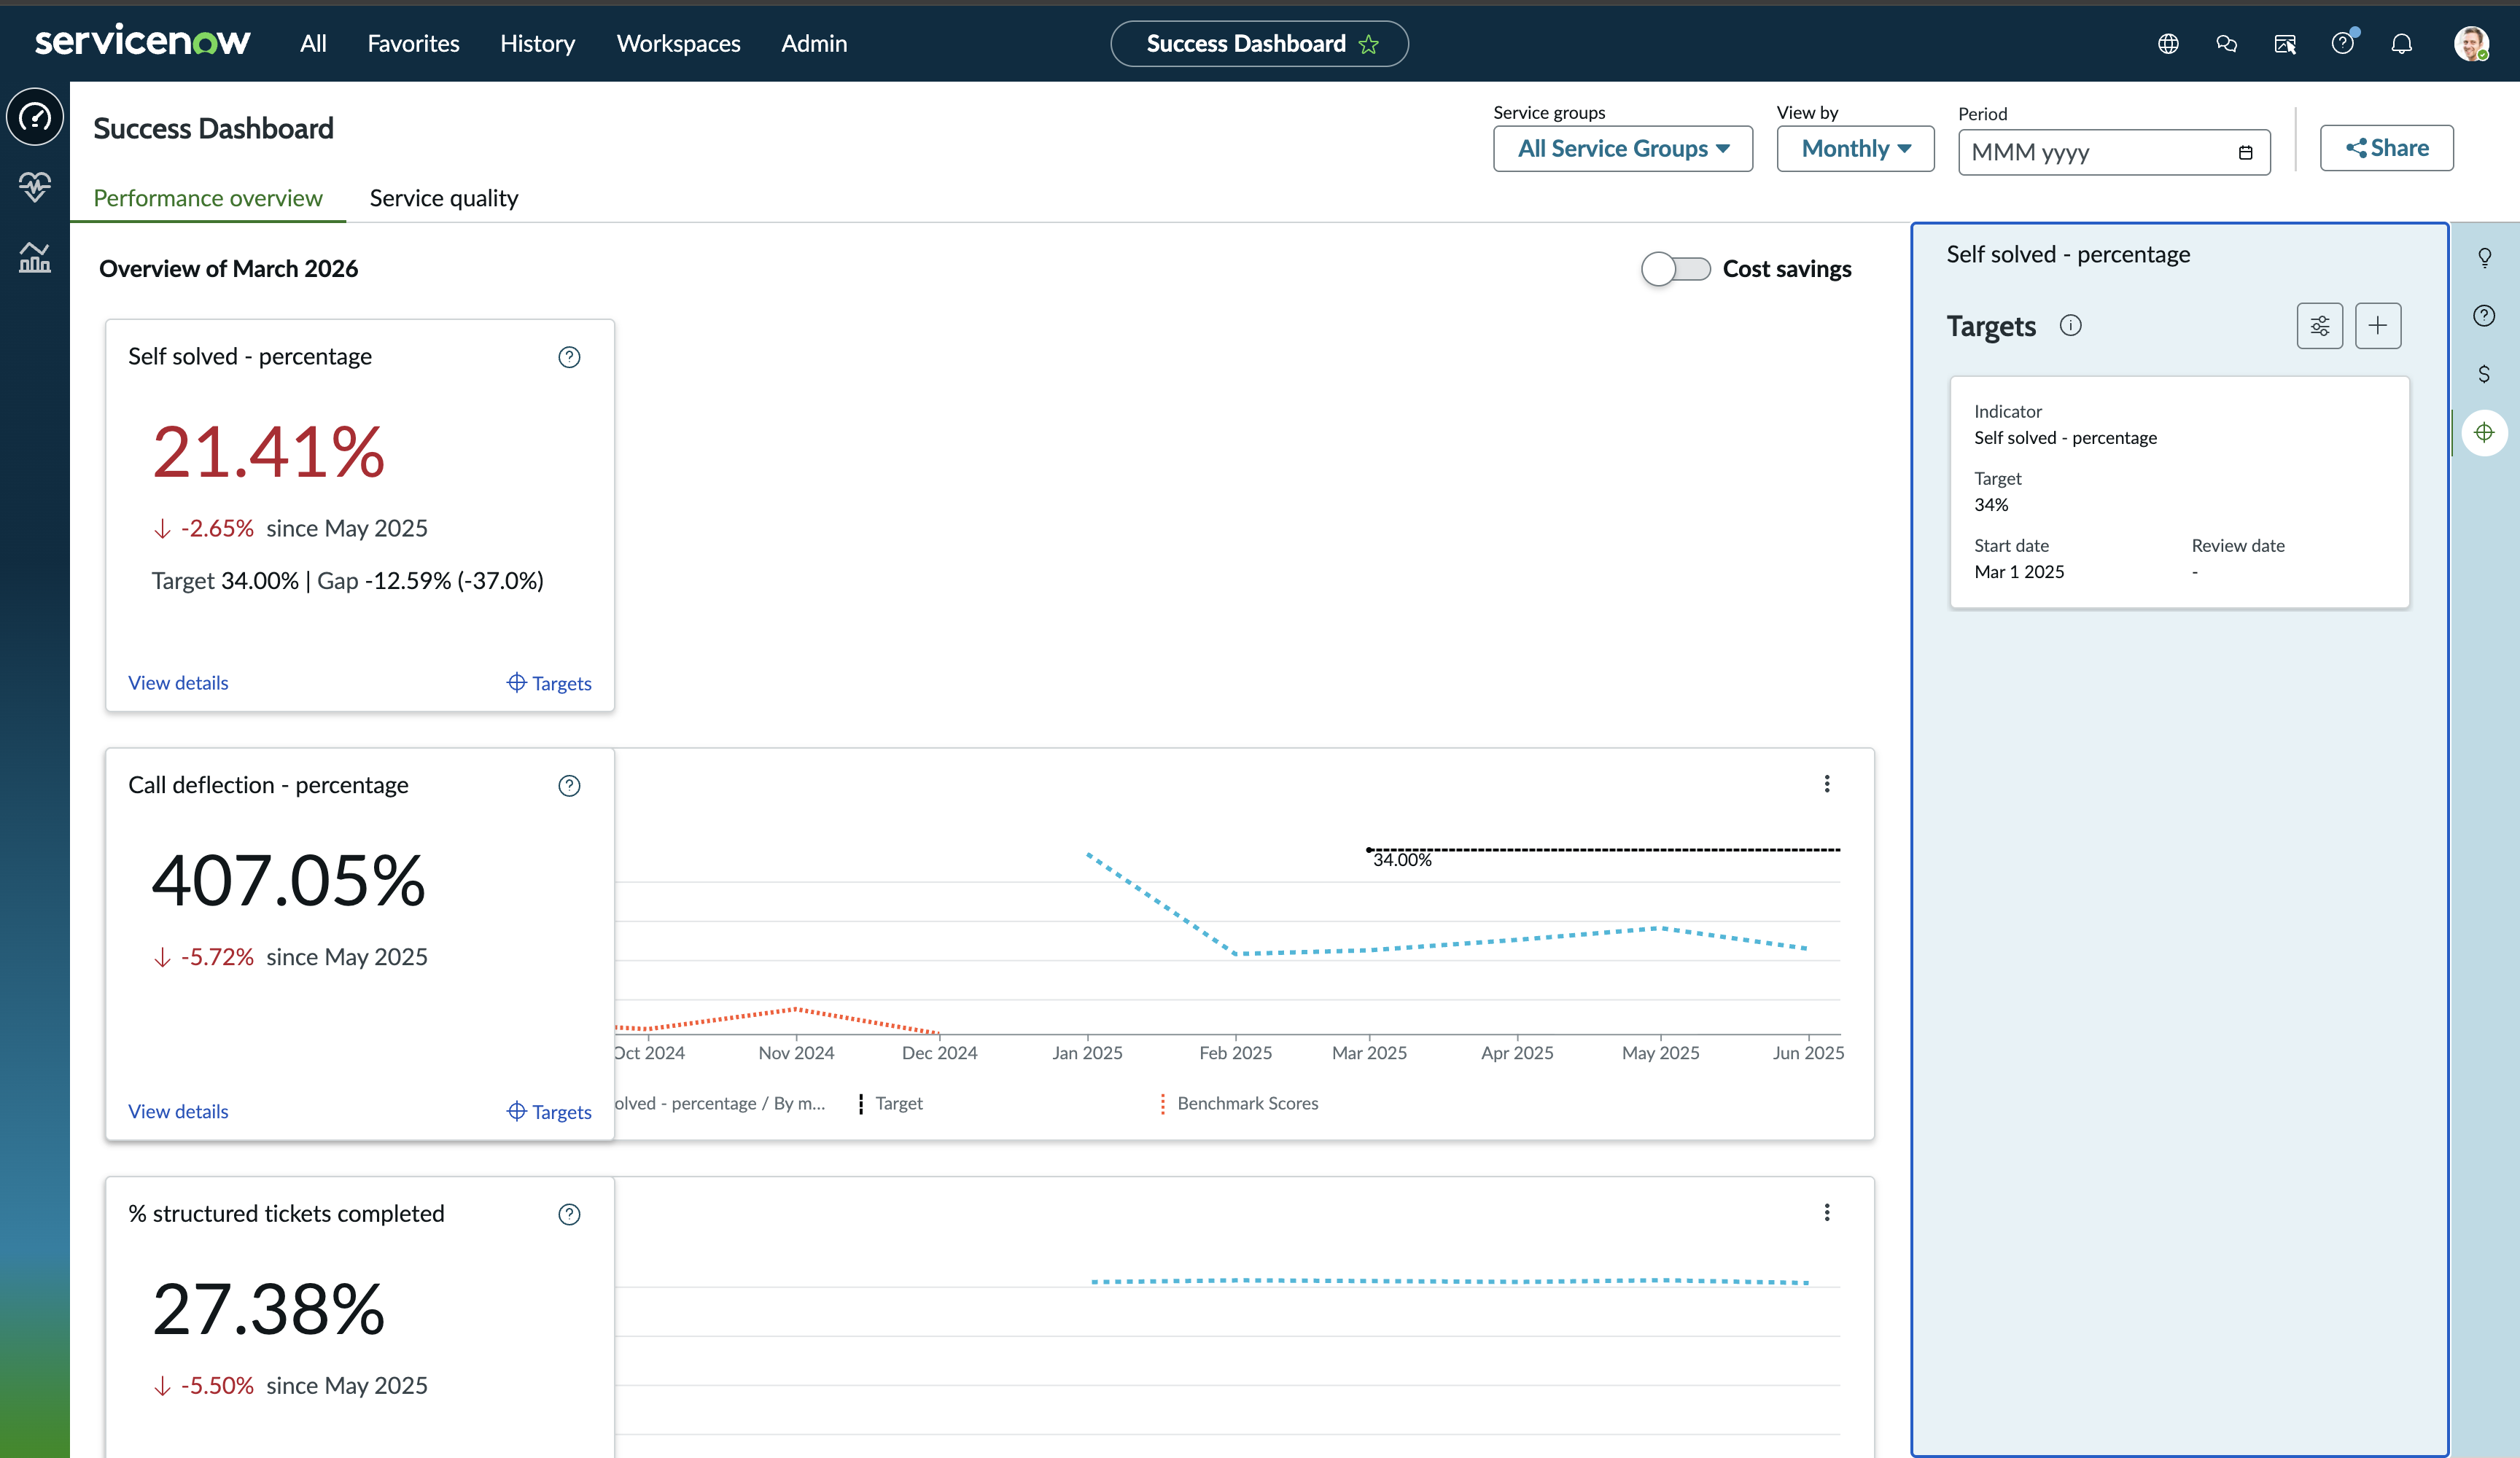Toggle the Target series in the chart legend

click(891, 1103)
